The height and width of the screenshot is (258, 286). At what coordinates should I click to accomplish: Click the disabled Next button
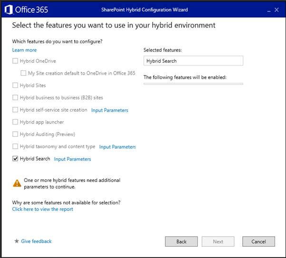218,241
